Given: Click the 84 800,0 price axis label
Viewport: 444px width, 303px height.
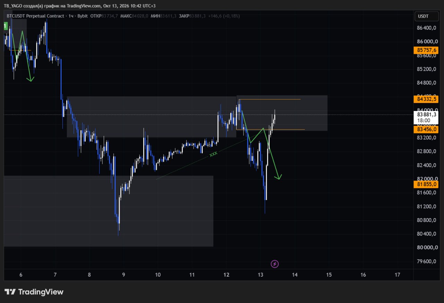Looking at the screenshot, I should 427,83.
